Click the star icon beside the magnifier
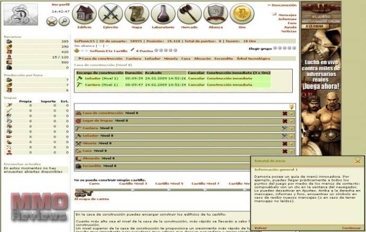Screen dimensions: 366x232 point(51,21)
